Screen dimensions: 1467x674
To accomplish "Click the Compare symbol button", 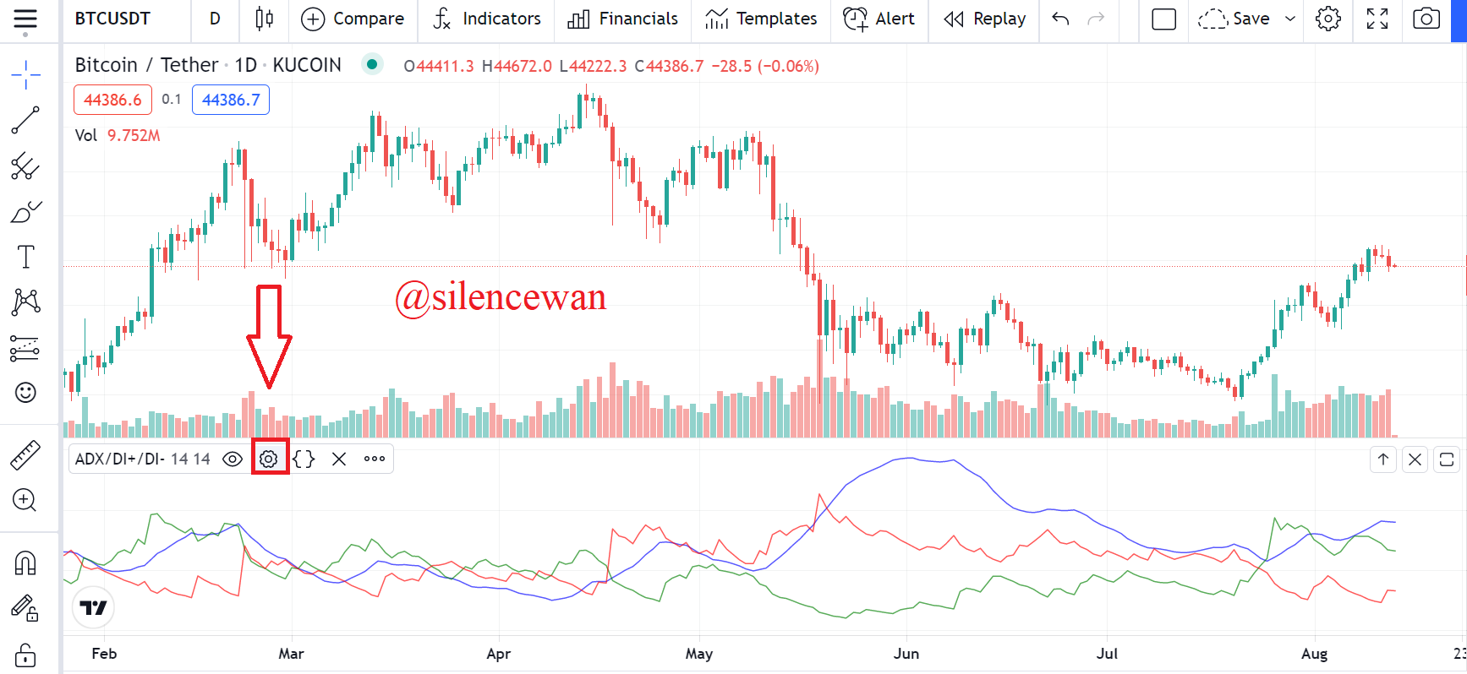I will 353,19.
